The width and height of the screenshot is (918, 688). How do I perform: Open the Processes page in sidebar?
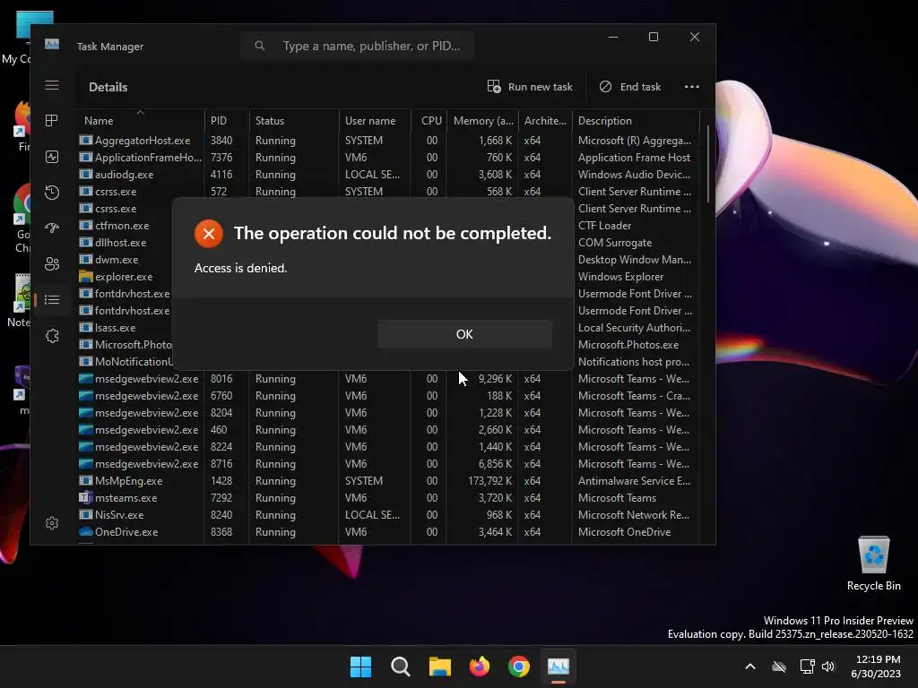51,121
